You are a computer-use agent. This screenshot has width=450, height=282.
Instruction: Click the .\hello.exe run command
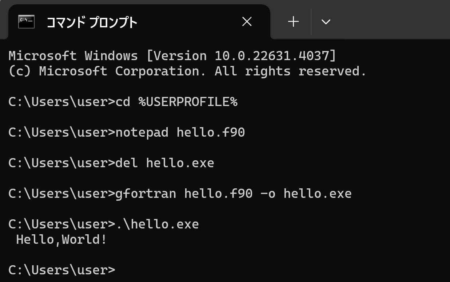[x=157, y=224]
